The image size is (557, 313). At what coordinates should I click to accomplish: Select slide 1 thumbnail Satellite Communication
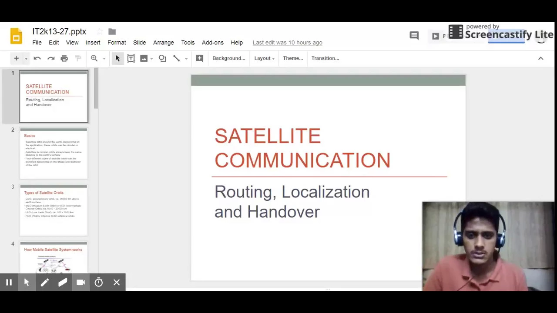[x=54, y=97]
